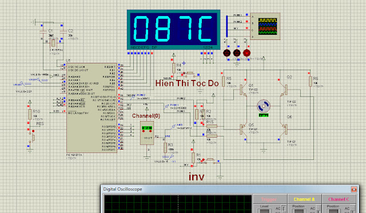The height and width of the screenshot is (213, 366).
Task: Select capacitor C2
Action: 63,32
